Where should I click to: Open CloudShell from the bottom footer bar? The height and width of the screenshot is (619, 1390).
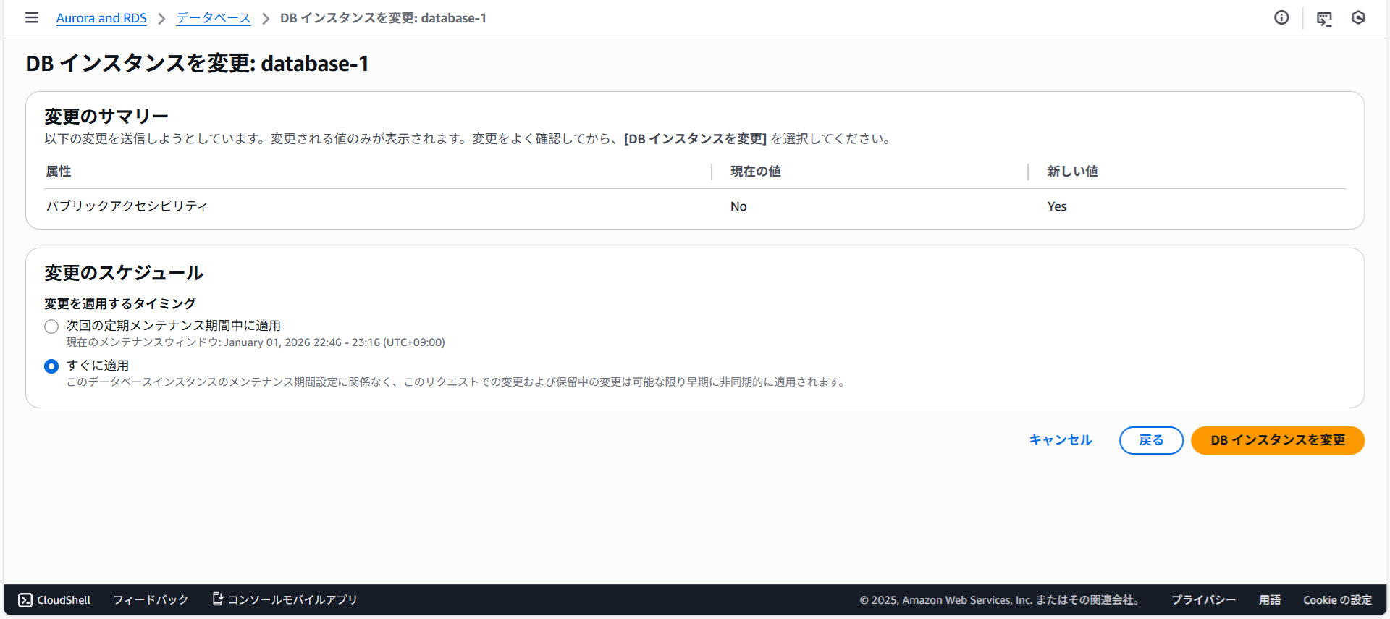[55, 599]
